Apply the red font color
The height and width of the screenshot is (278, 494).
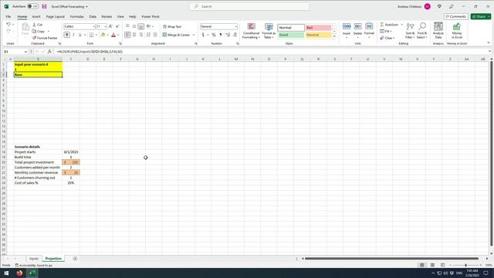(113, 35)
